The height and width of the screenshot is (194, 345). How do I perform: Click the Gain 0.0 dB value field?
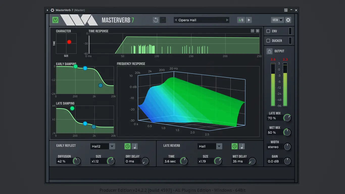[275, 161]
